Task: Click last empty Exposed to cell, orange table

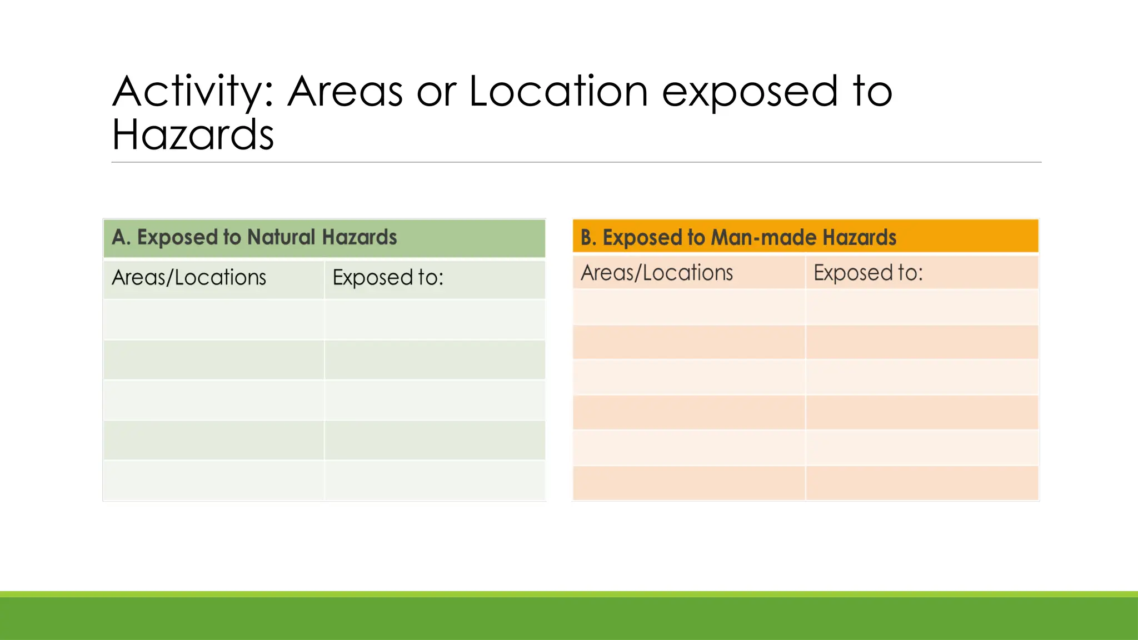Action: [x=921, y=483]
